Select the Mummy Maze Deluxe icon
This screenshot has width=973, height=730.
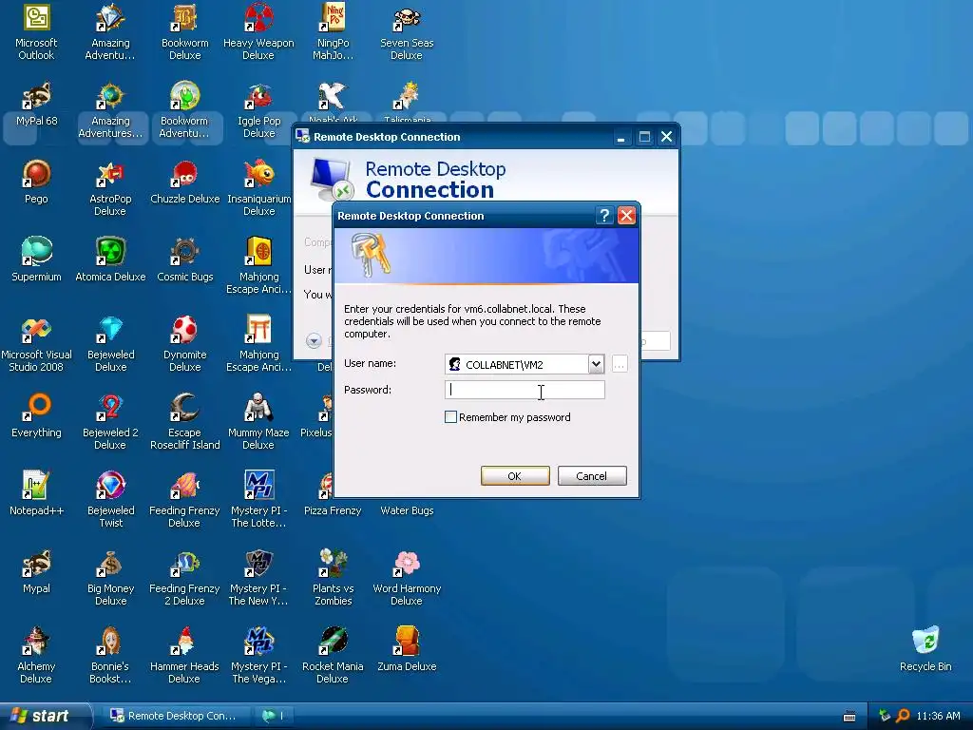point(258,422)
